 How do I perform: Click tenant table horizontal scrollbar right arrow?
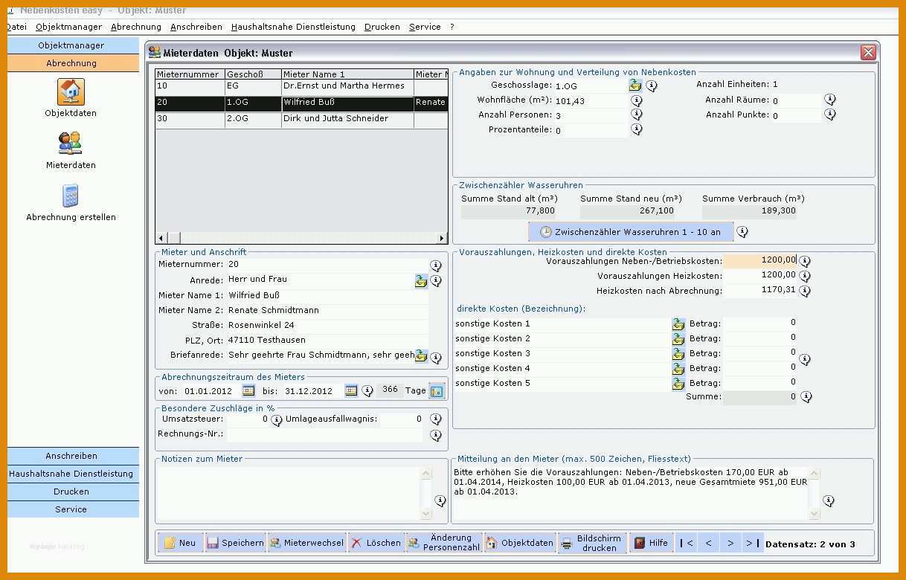[x=442, y=238]
